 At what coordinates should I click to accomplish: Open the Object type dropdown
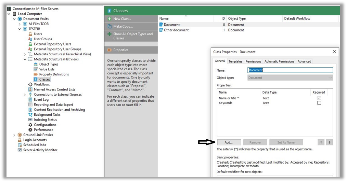click(290, 78)
